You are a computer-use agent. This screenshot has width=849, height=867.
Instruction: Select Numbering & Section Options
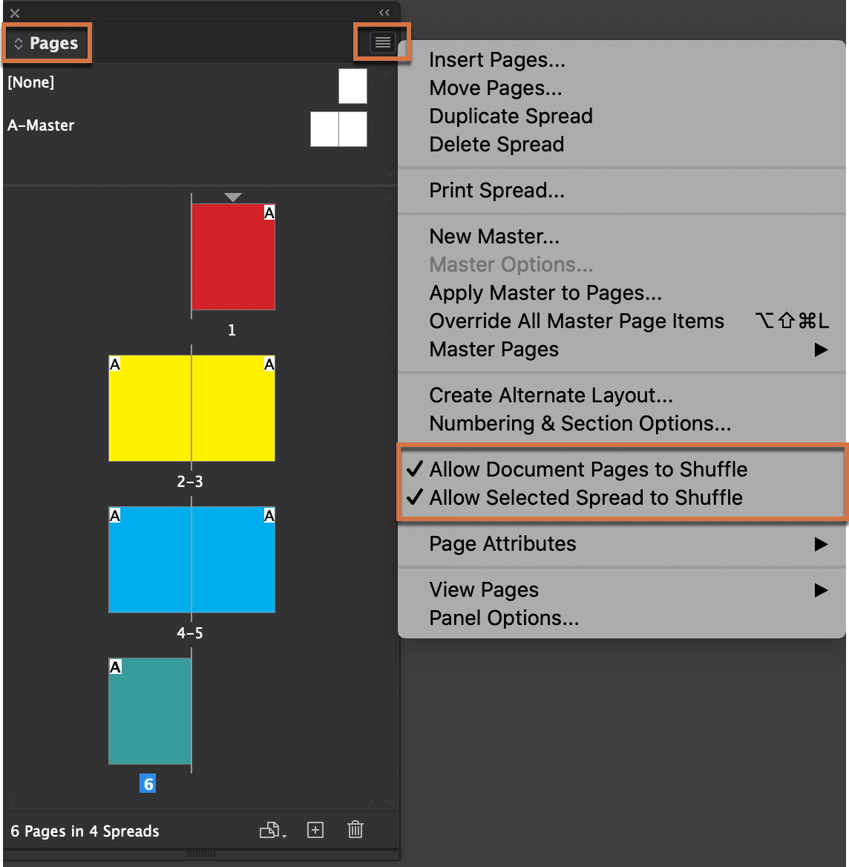coord(580,423)
